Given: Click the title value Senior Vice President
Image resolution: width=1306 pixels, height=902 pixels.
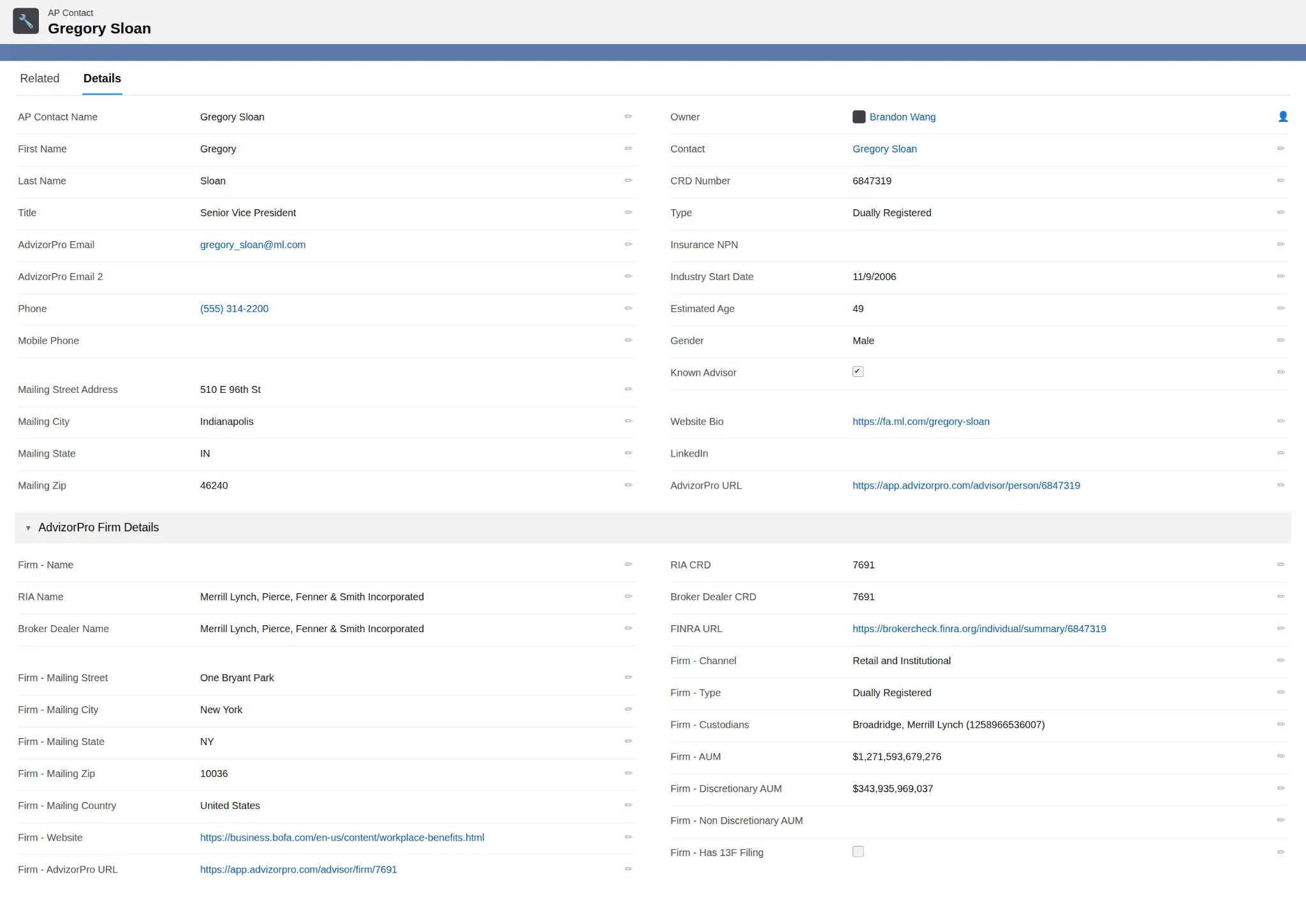Looking at the screenshot, I should pyautogui.click(x=248, y=212).
